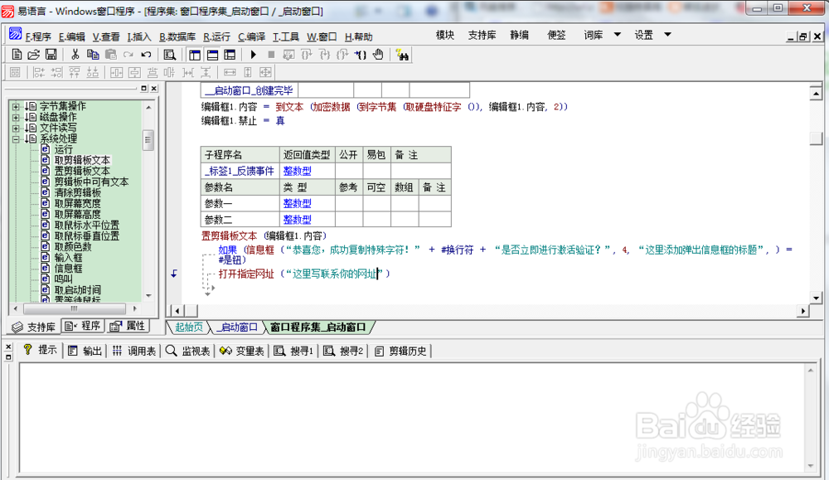This screenshot has width=829, height=480.
Task: Click the 静编 button
Action: pyautogui.click(x=519, y=35)
